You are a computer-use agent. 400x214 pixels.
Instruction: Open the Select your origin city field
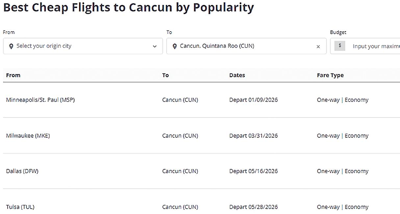[82, 46]
